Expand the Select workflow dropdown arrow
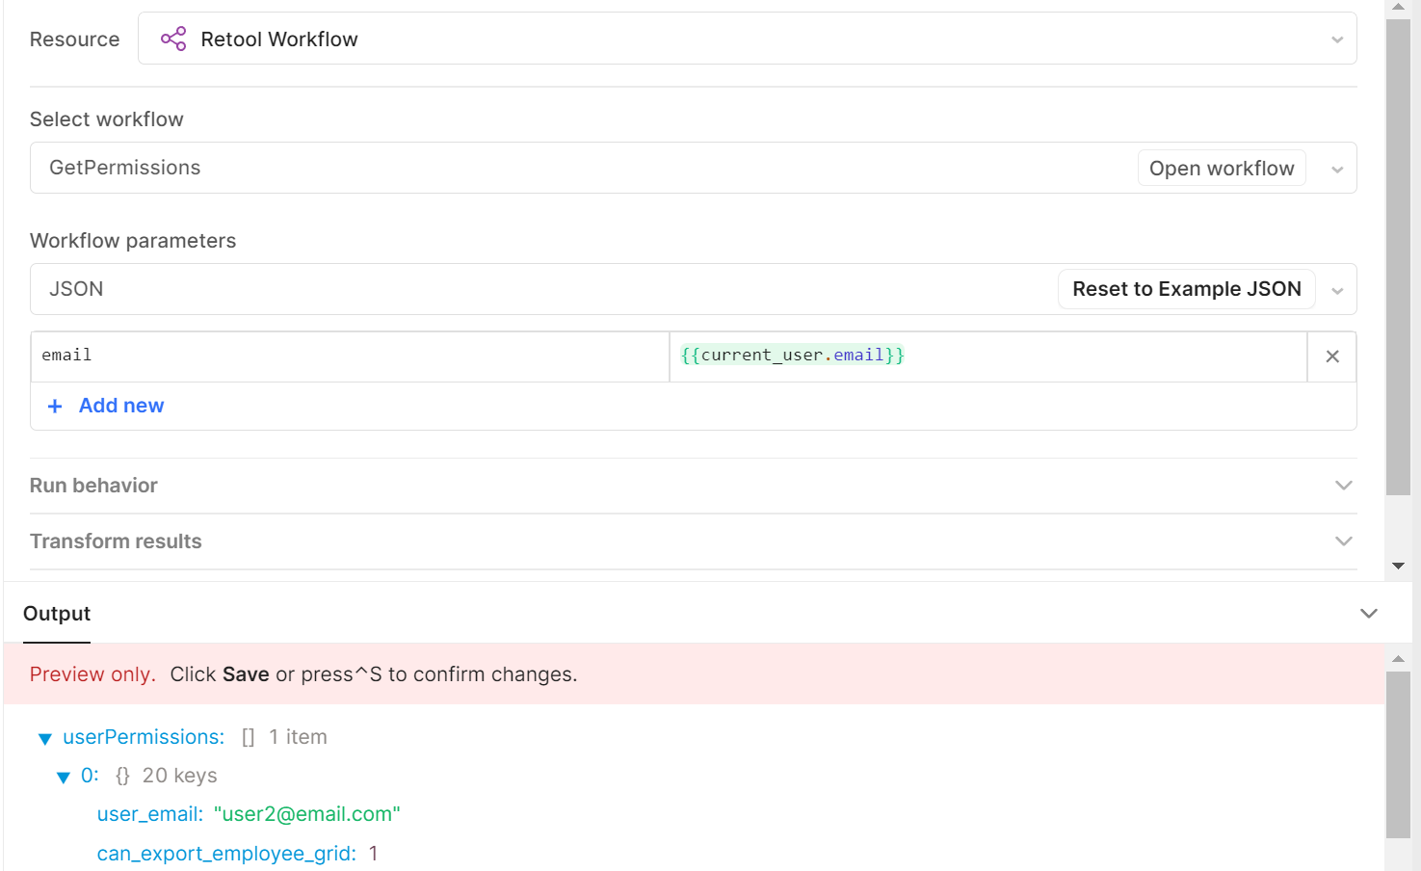This screenshot has width=1421, height=871. pos(1337,170)
